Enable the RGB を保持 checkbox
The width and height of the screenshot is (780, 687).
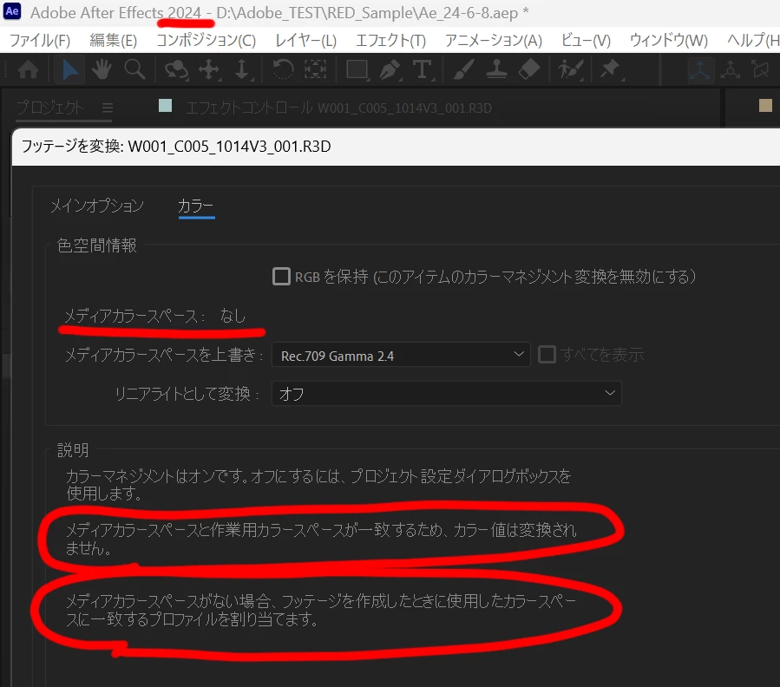tap(282, 276)
